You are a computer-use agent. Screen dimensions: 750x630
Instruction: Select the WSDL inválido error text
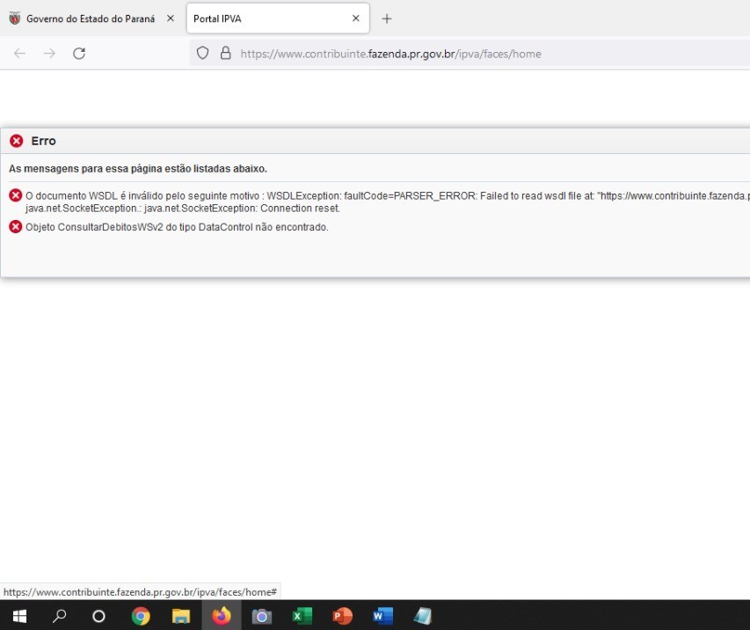tap(388, 196)
